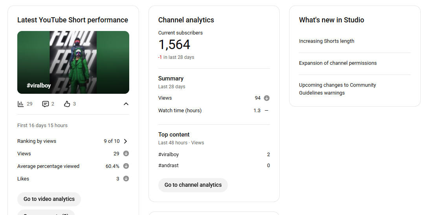The image size is (425, 215).
Task: Open Go to video analytics
Action: pyautogui.click(x=49, y=199)
